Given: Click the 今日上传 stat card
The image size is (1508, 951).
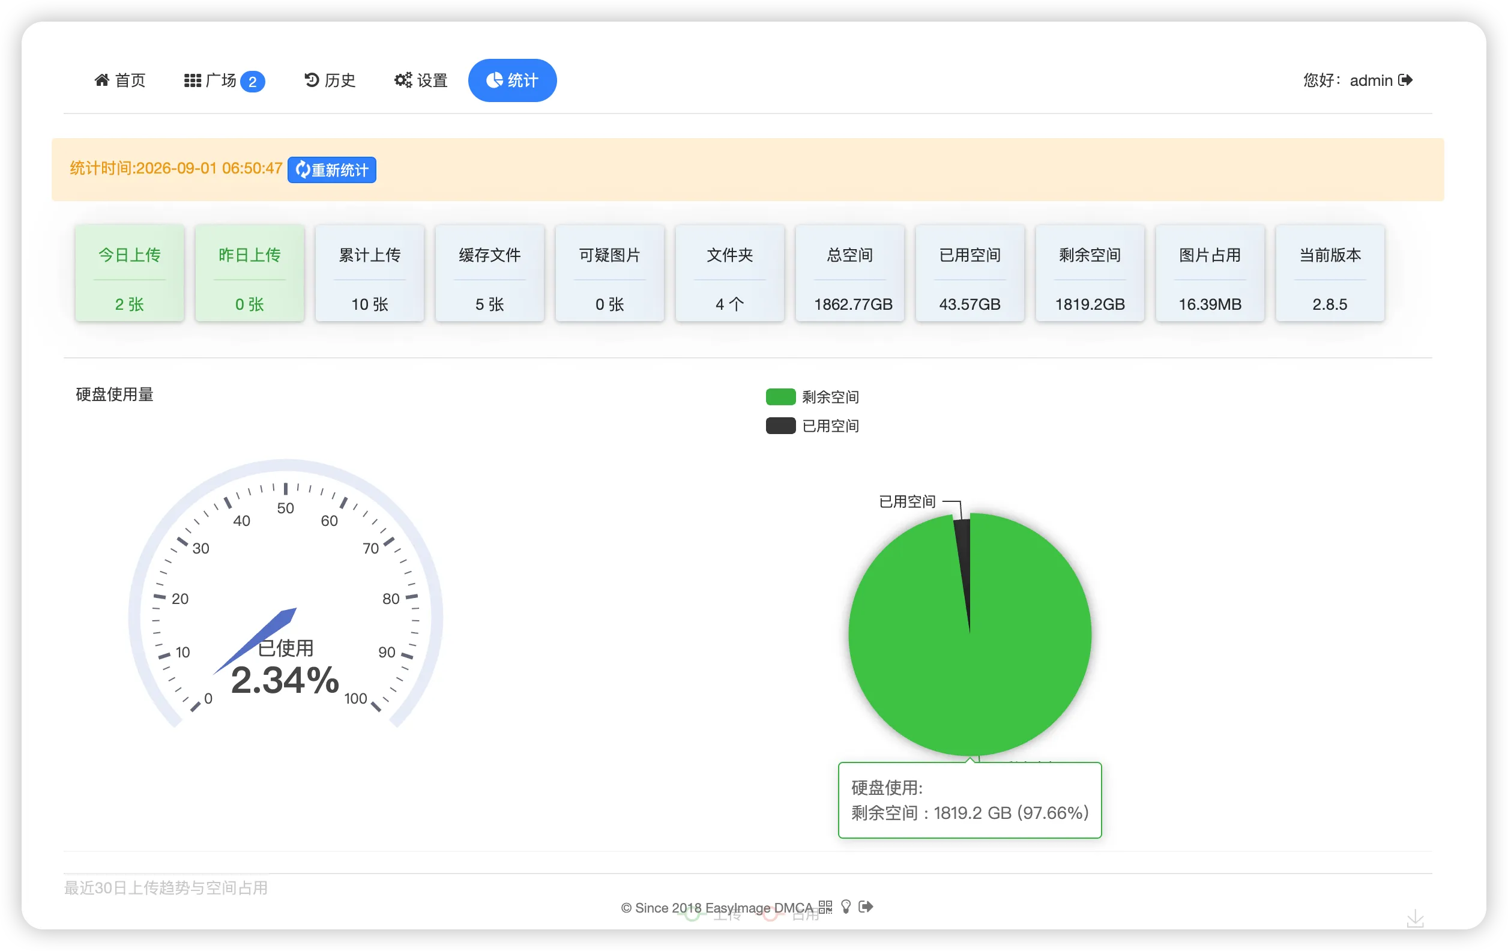Looking at the screenshot, I should pyautogui.click(x=129, y=273).
